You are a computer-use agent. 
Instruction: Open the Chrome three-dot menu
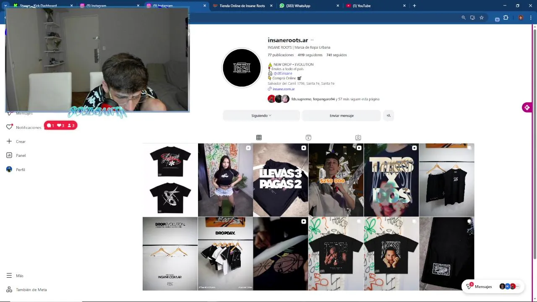[x=531, y=18]
